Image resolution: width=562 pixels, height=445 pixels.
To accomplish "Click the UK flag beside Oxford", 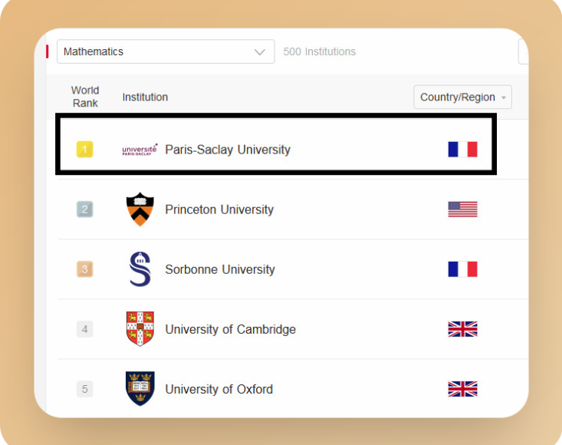I will [462, 389].
